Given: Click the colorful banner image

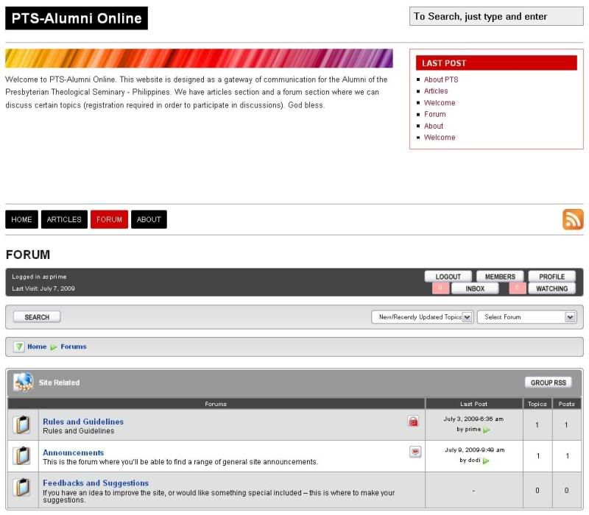Looking at the screenshot, I should coord(199,58).
